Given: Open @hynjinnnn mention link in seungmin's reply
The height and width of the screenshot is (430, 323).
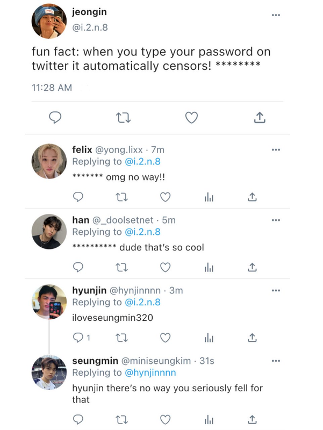Looking at the screenshot, I should pyautogui.click(x=150, y=372).
